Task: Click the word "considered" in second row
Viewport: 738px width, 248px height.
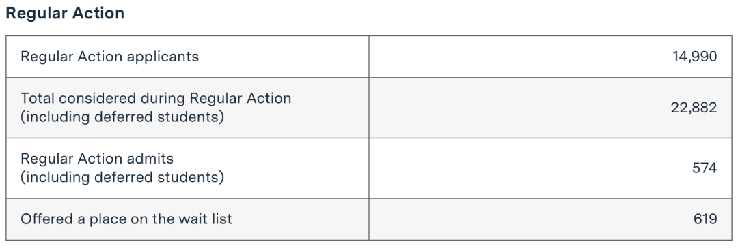Action: click(x=98, y=98)
